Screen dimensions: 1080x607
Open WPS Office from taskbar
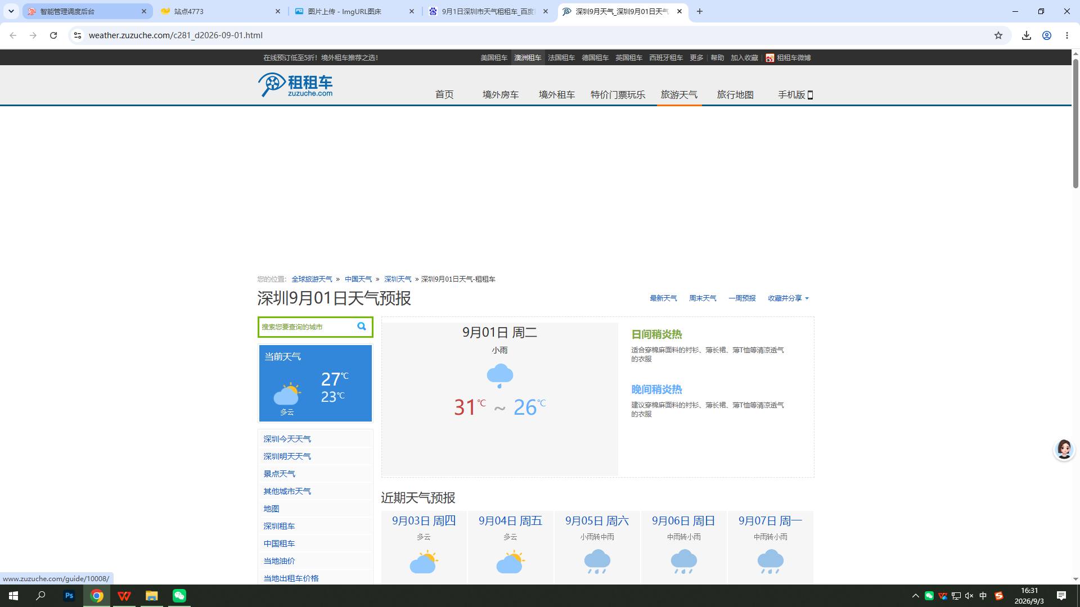124,596
